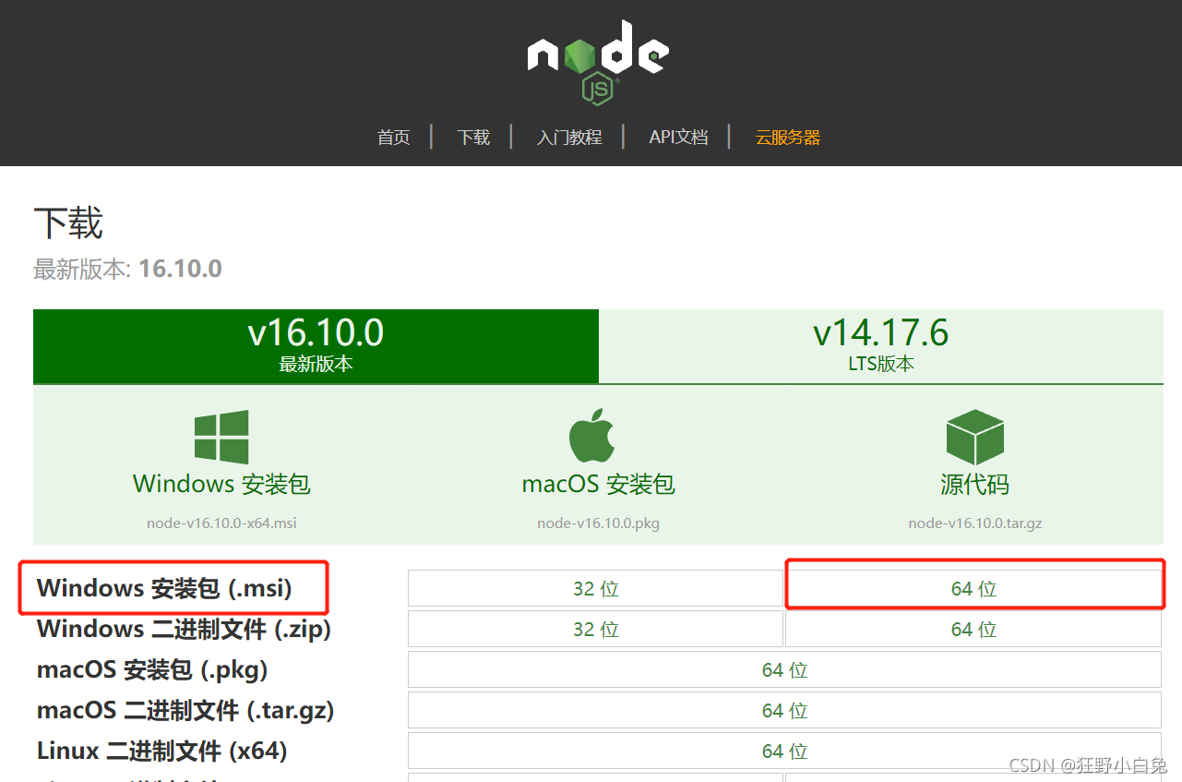Download the 64 位 Windows .zip binary
This screenshot has height=782, width=1182.
click(x=973, y=629)
